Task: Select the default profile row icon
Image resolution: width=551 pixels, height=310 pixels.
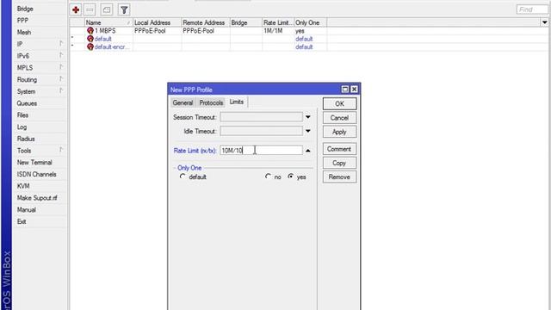Action: click(90, 39)
